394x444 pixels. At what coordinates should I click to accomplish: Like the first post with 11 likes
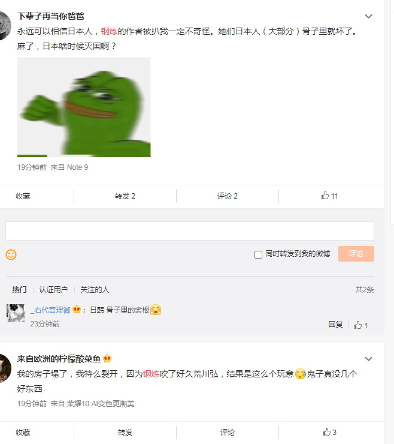(x=329, y=196)
